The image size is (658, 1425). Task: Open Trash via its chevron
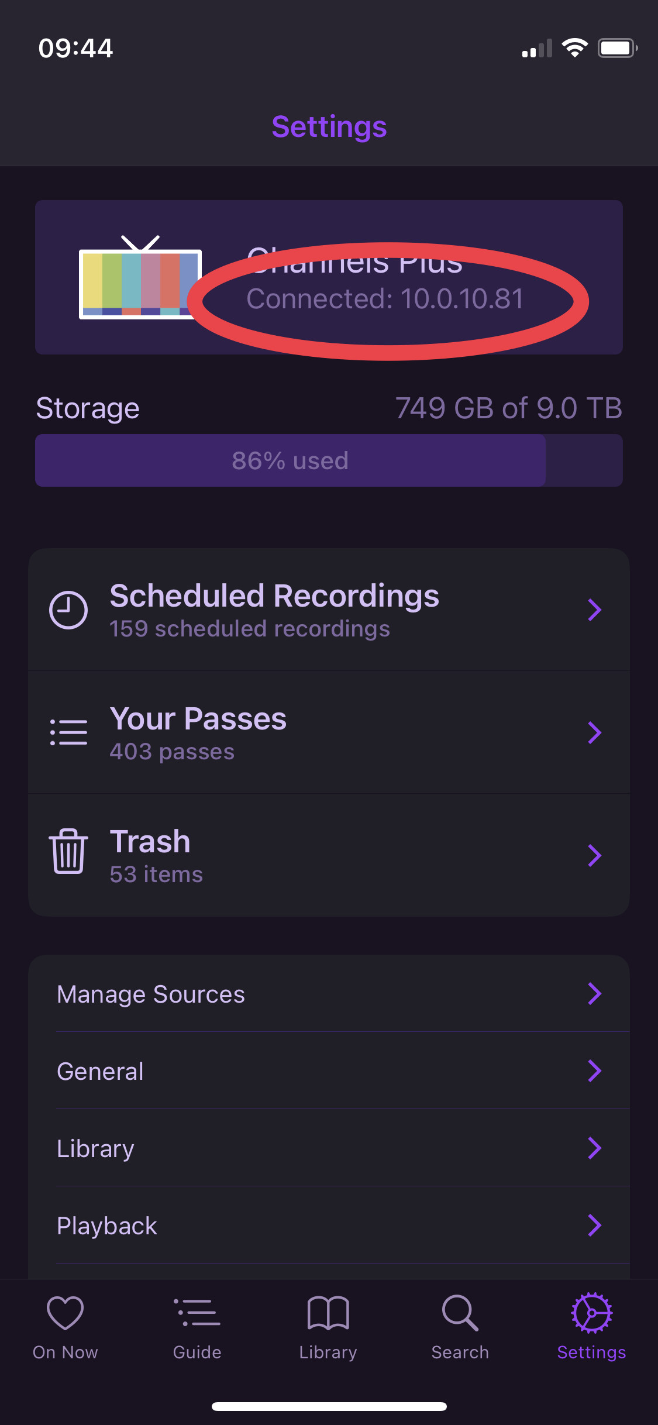pyautogui.click(x=594, y=855)
